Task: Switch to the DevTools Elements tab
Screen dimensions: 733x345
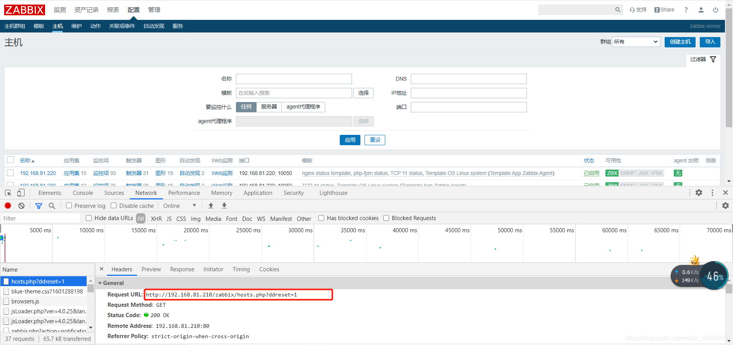Action: pyautogui.click(x=50, y=193)
